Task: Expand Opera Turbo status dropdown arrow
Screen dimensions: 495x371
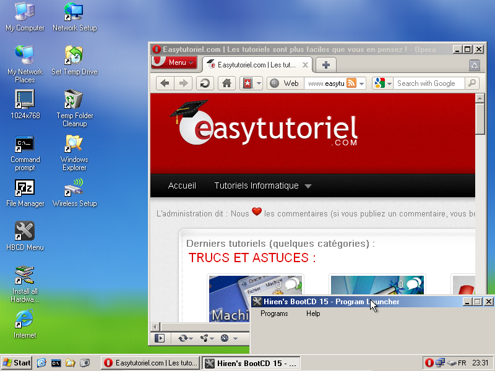Action: tap(235, 339)
